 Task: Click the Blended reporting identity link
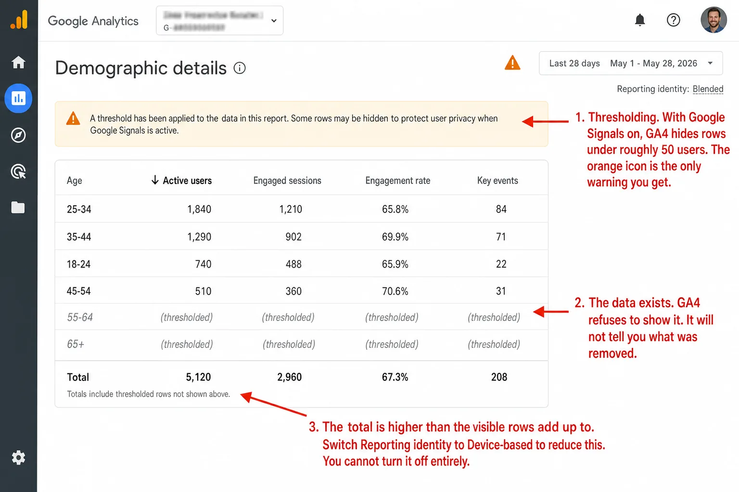coord(708,89)
